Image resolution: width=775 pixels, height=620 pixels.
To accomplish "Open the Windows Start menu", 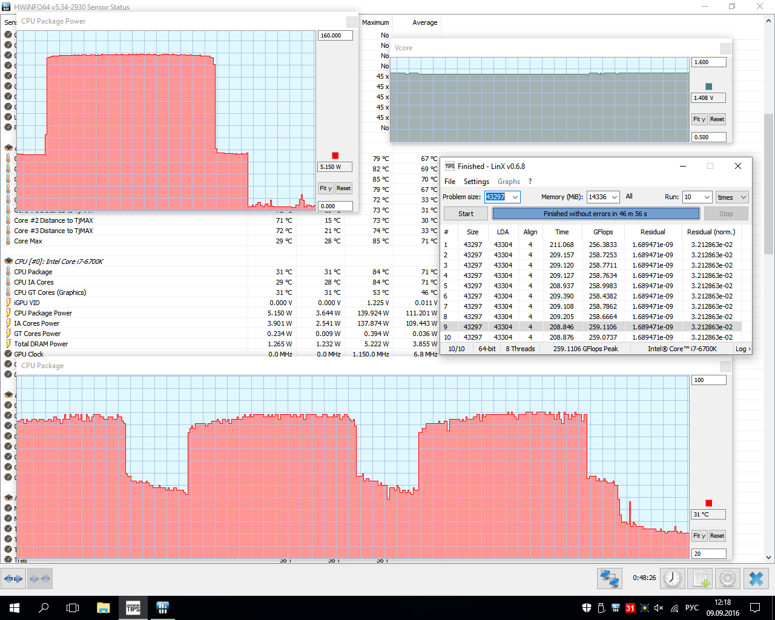I will 15,608.
